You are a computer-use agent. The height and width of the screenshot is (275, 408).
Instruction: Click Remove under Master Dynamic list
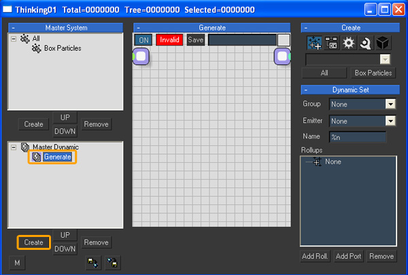(96, 242)
